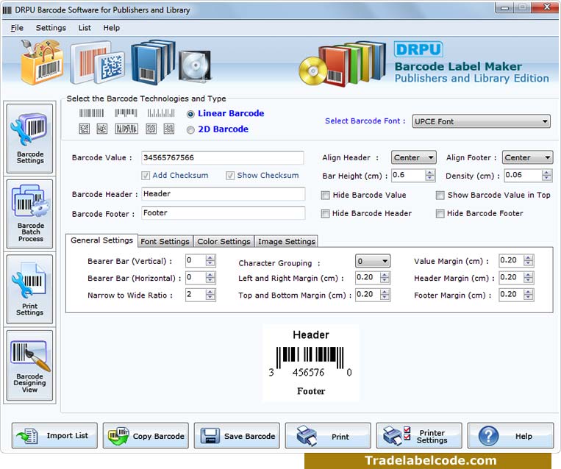
Task: Click the first 2D barcode sample icon
Action: tap(84, 129)
